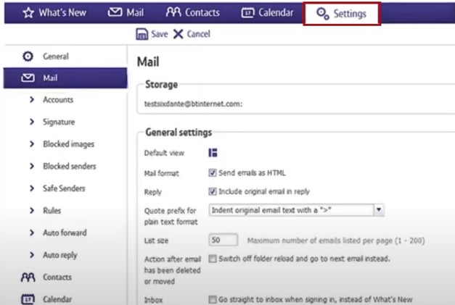The image size is (455, 305).
Task: Expand the Rules chevron
Action: coord(32,210)
